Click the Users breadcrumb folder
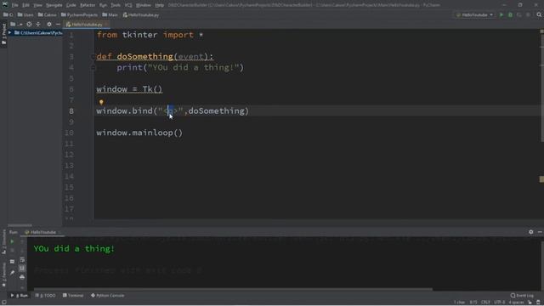Screen dimensions: 544x306 click(25, 15)
